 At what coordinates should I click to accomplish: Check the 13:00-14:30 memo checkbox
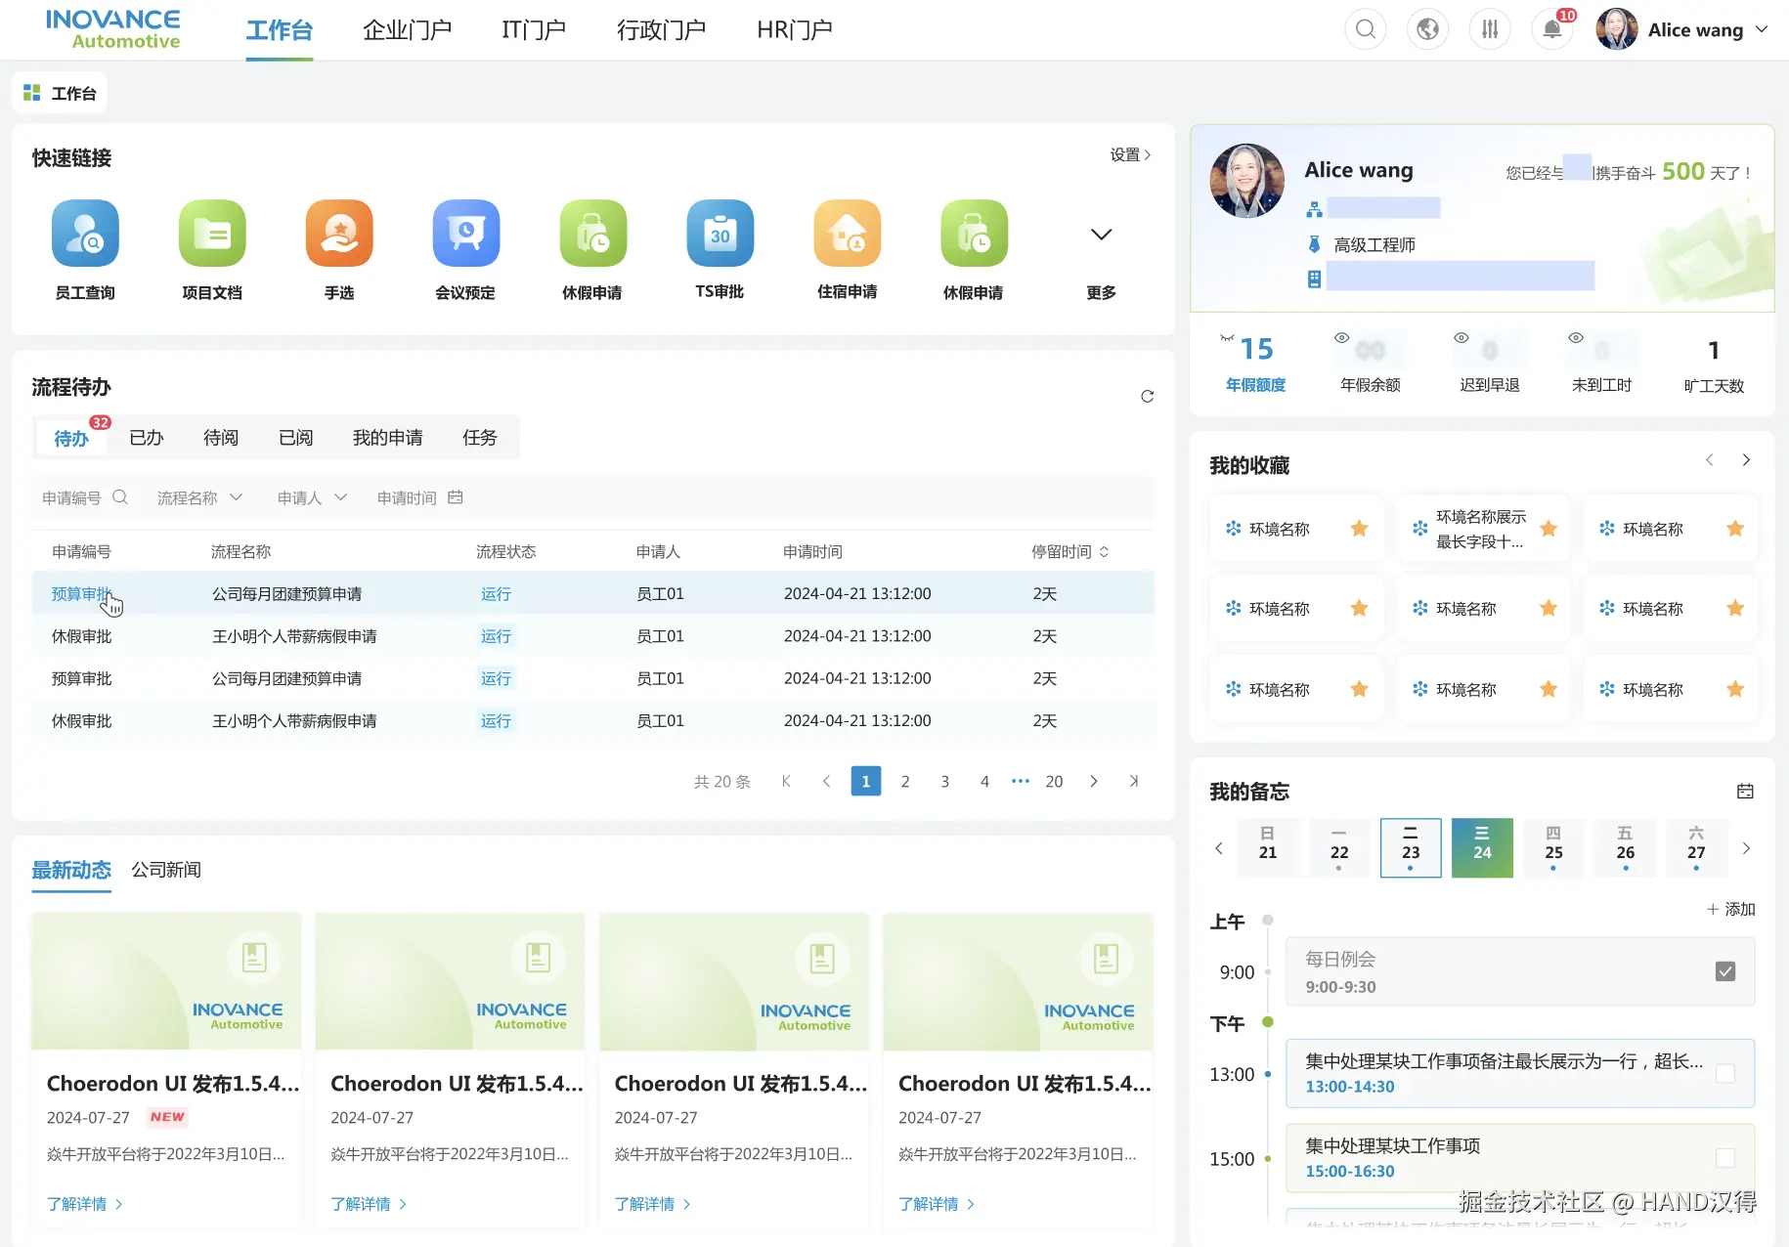point(1725,1073)
